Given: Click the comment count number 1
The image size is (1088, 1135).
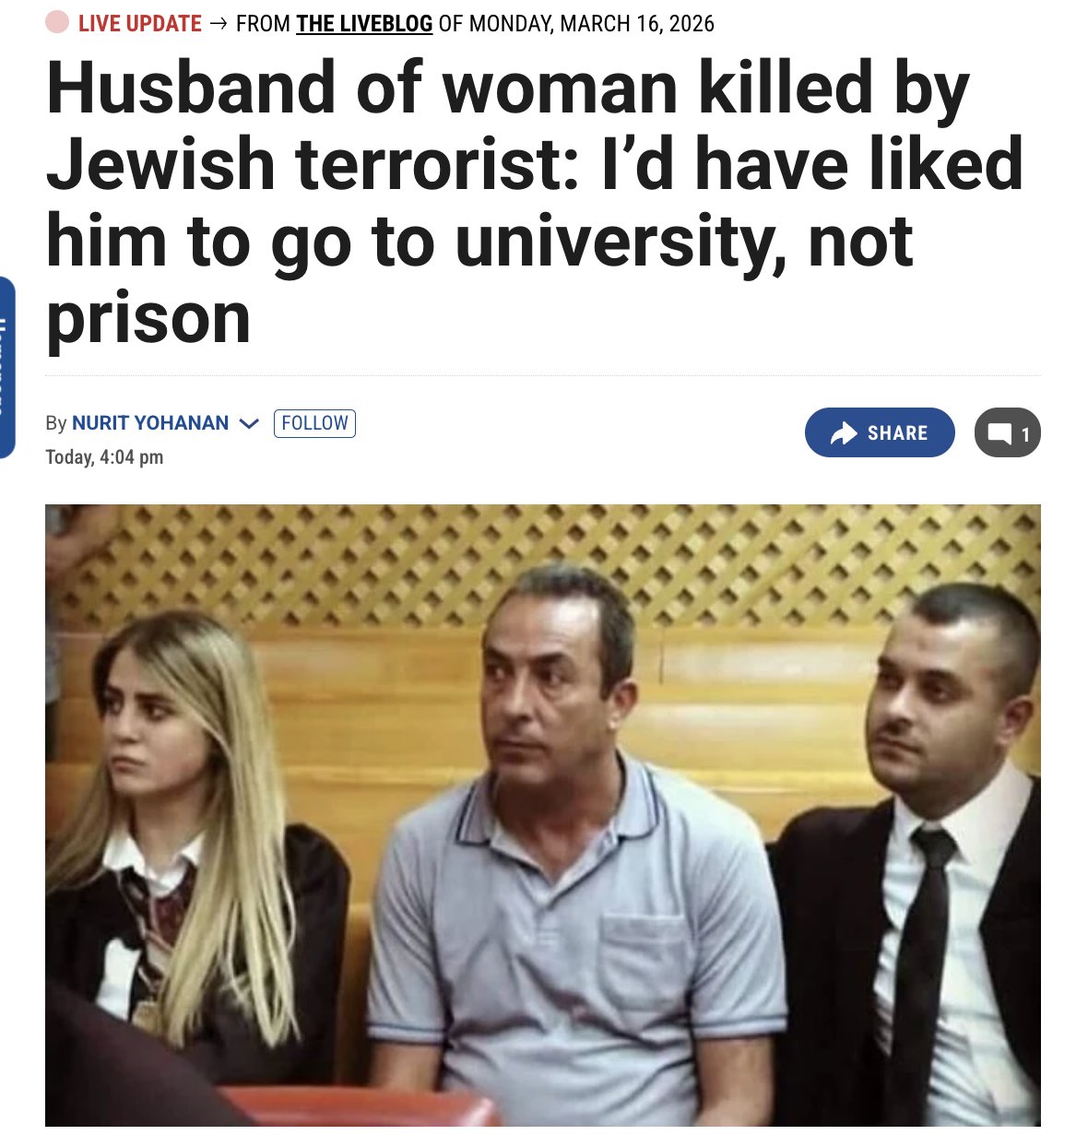Looking at the screenshot, I should tap(1025, 435).
